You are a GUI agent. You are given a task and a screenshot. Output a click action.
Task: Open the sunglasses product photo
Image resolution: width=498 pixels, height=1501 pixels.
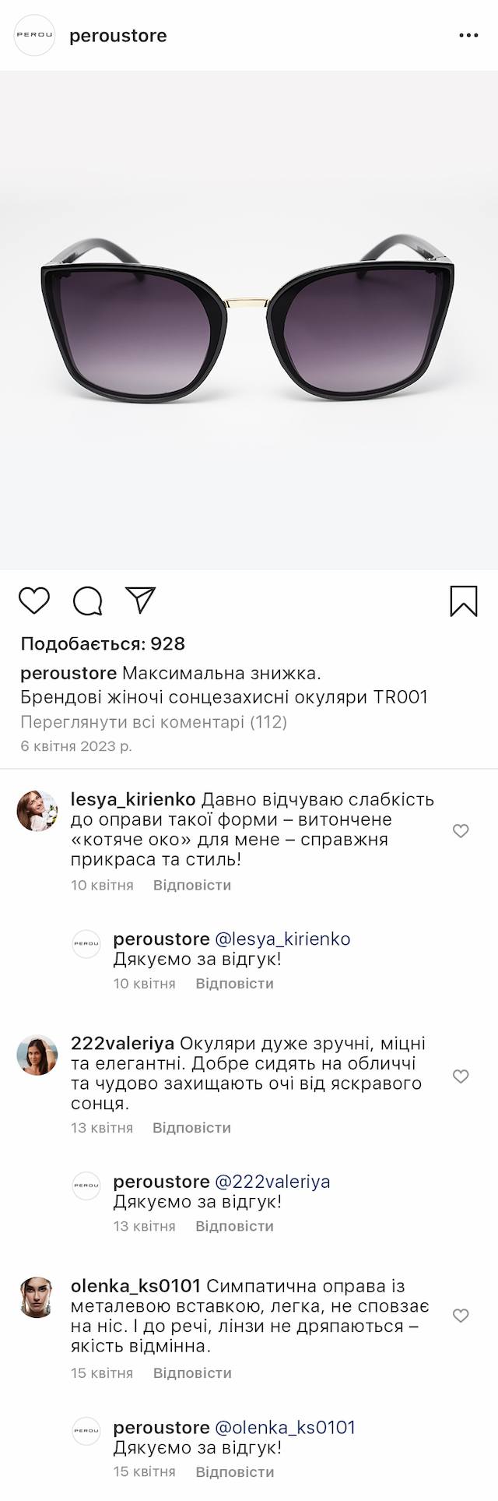click(249, 319)
